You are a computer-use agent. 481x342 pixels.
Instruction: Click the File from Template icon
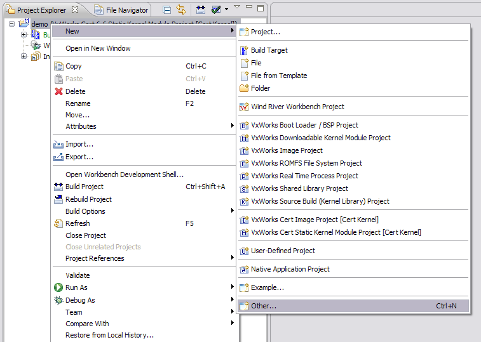tap(245, 76)
